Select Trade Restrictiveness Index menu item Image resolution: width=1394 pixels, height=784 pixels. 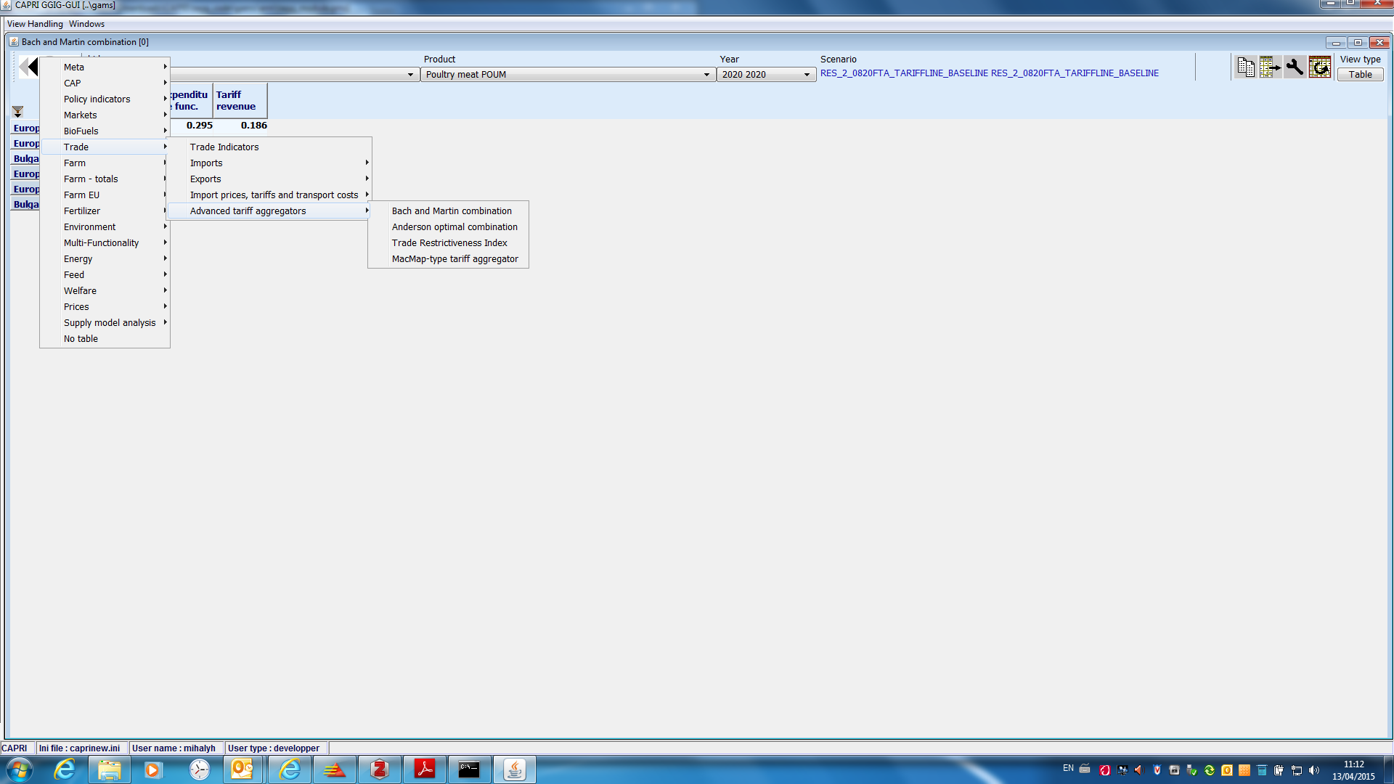coord(449,243)
